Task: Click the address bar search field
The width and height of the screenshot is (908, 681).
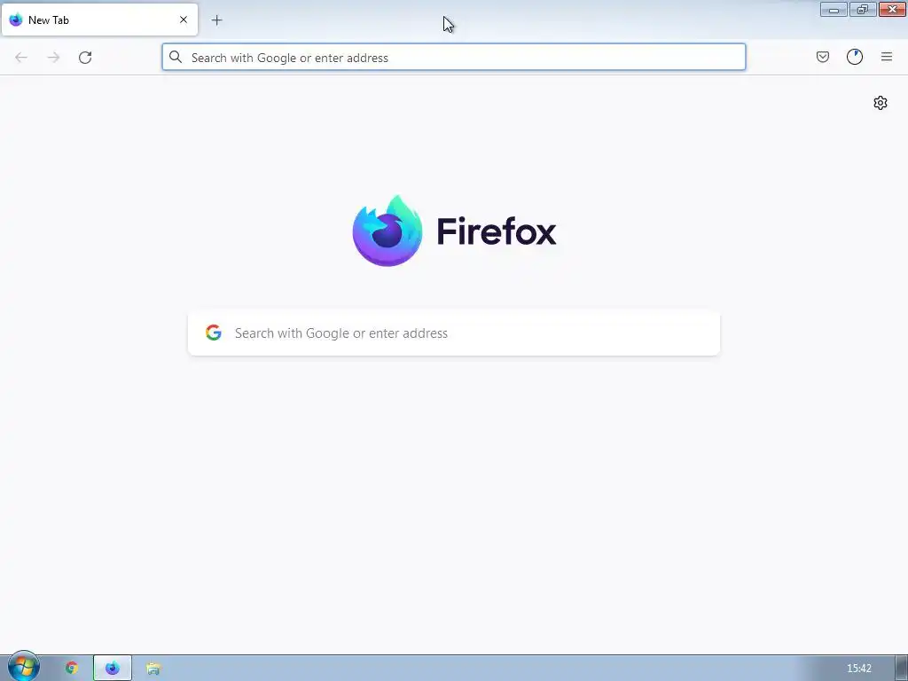Action: pos(454,58)
